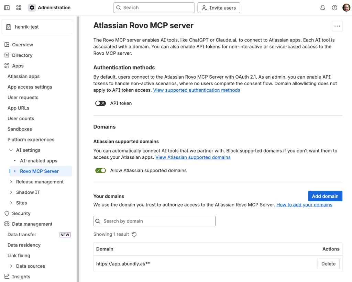Screen dimensions: 352x282
Task: Open help using the question mark icon
Action: (334, 7)
